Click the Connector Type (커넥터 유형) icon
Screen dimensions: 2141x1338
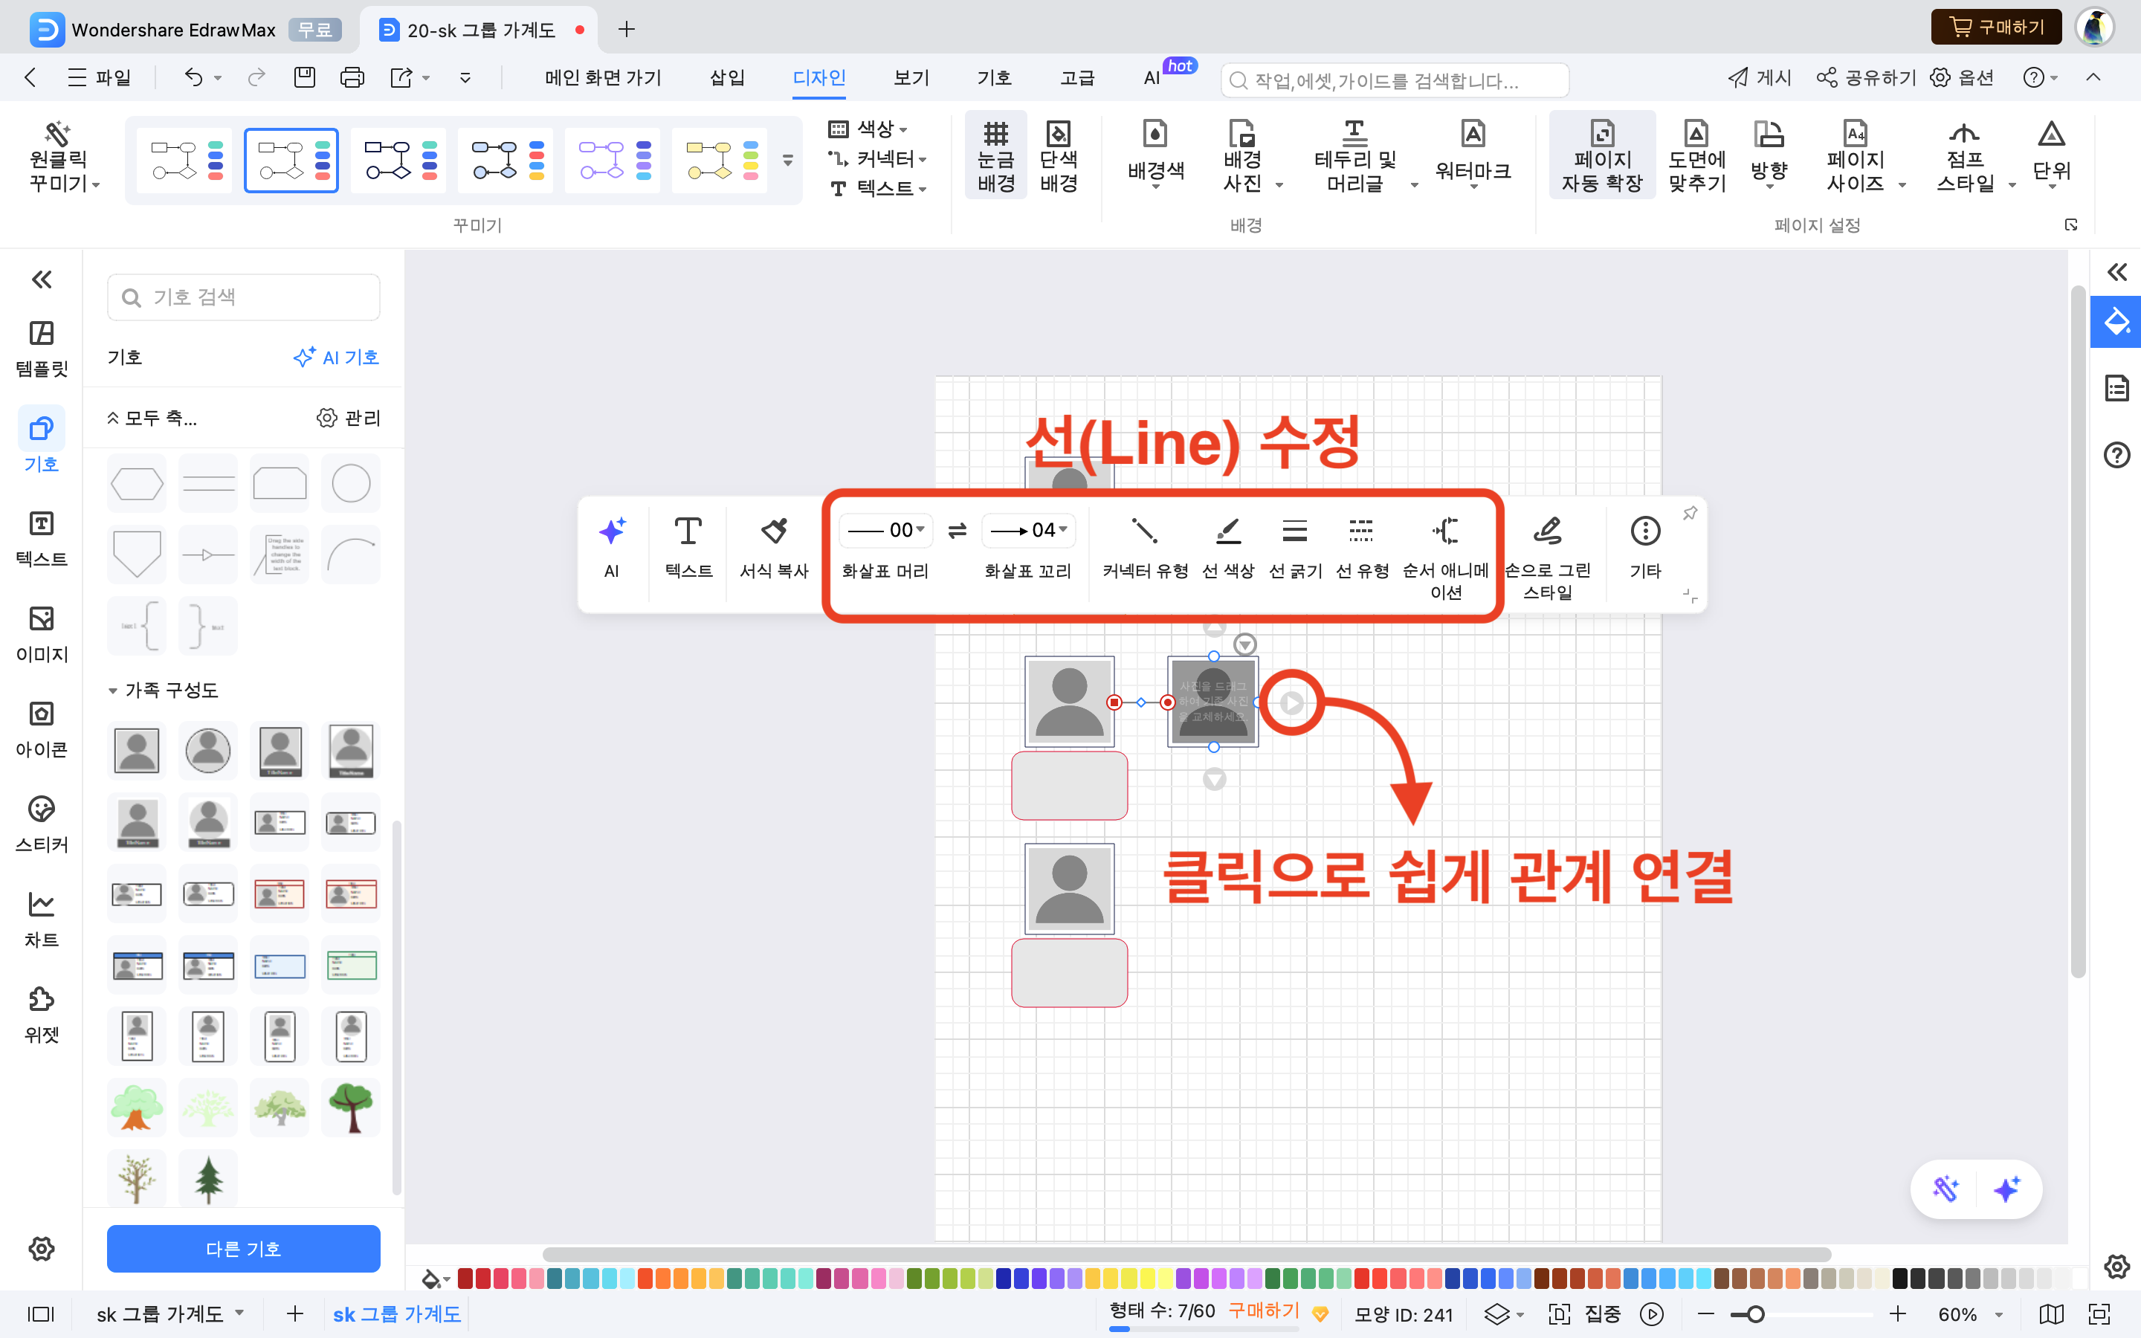click(1144, 531)
